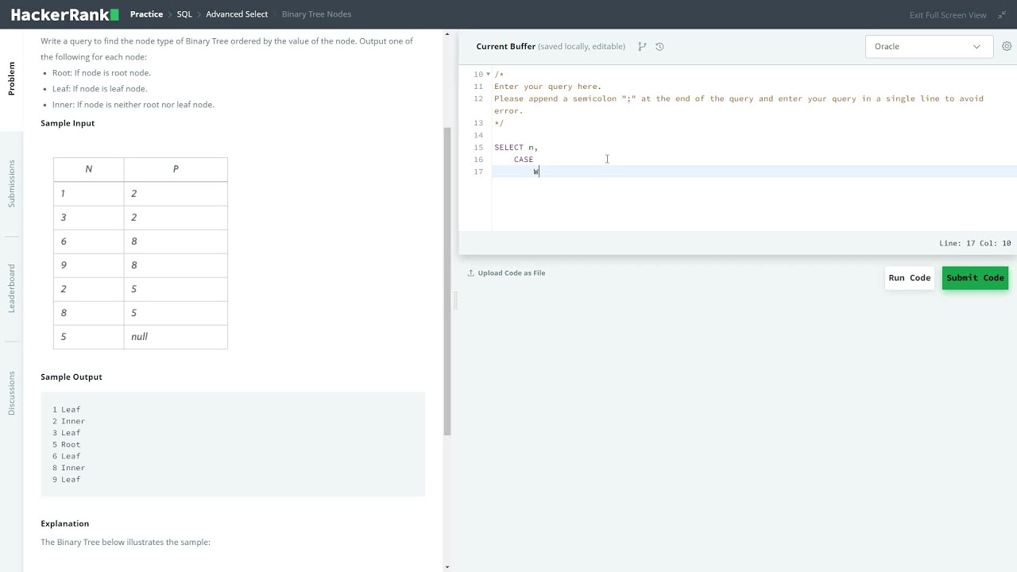Open the Leaderboard tab
The image size is (1017, 572).
(12, 288)
